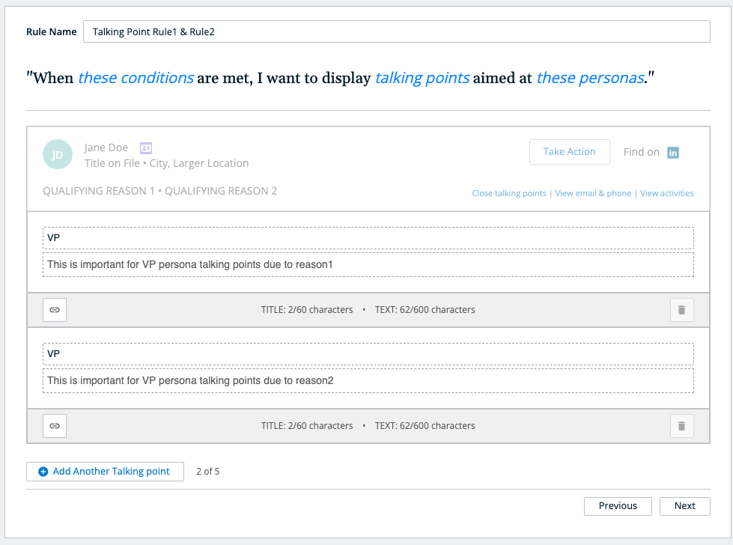The image size is (733, 545).
Task: Click View activities link
Action: coord(666,193)
